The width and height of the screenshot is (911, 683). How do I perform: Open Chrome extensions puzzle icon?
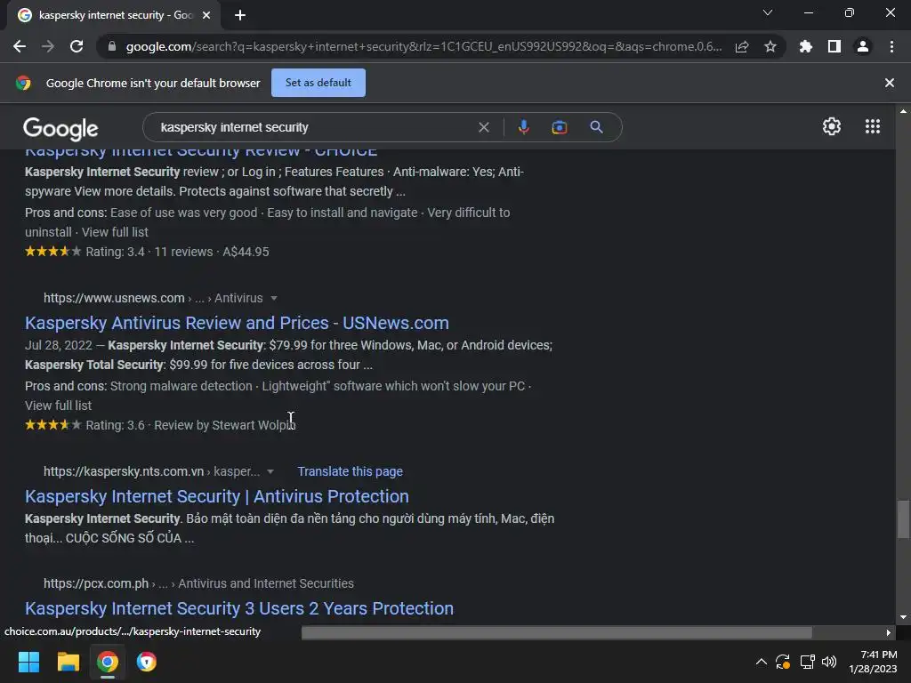pyautogui.click(x=806, y=46)
